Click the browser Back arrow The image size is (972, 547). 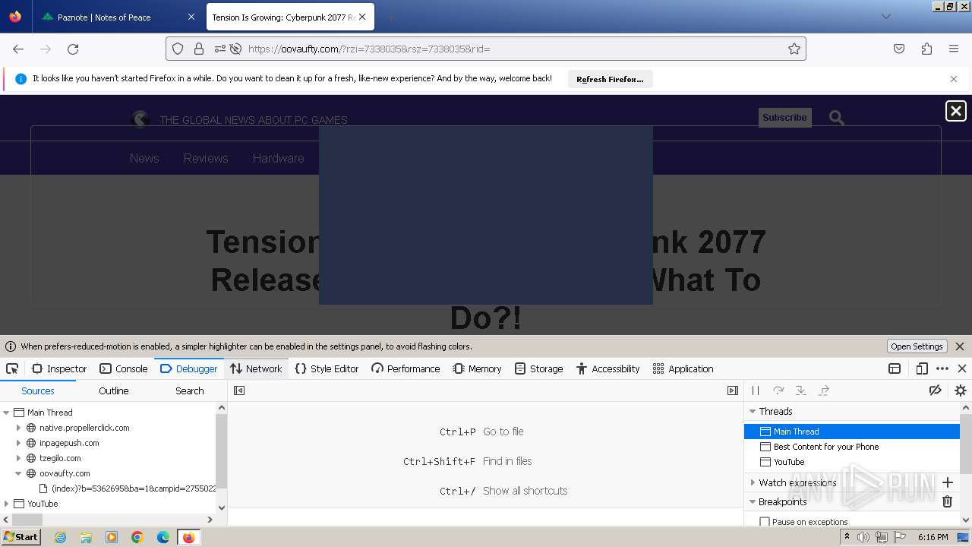pos(18,49)
